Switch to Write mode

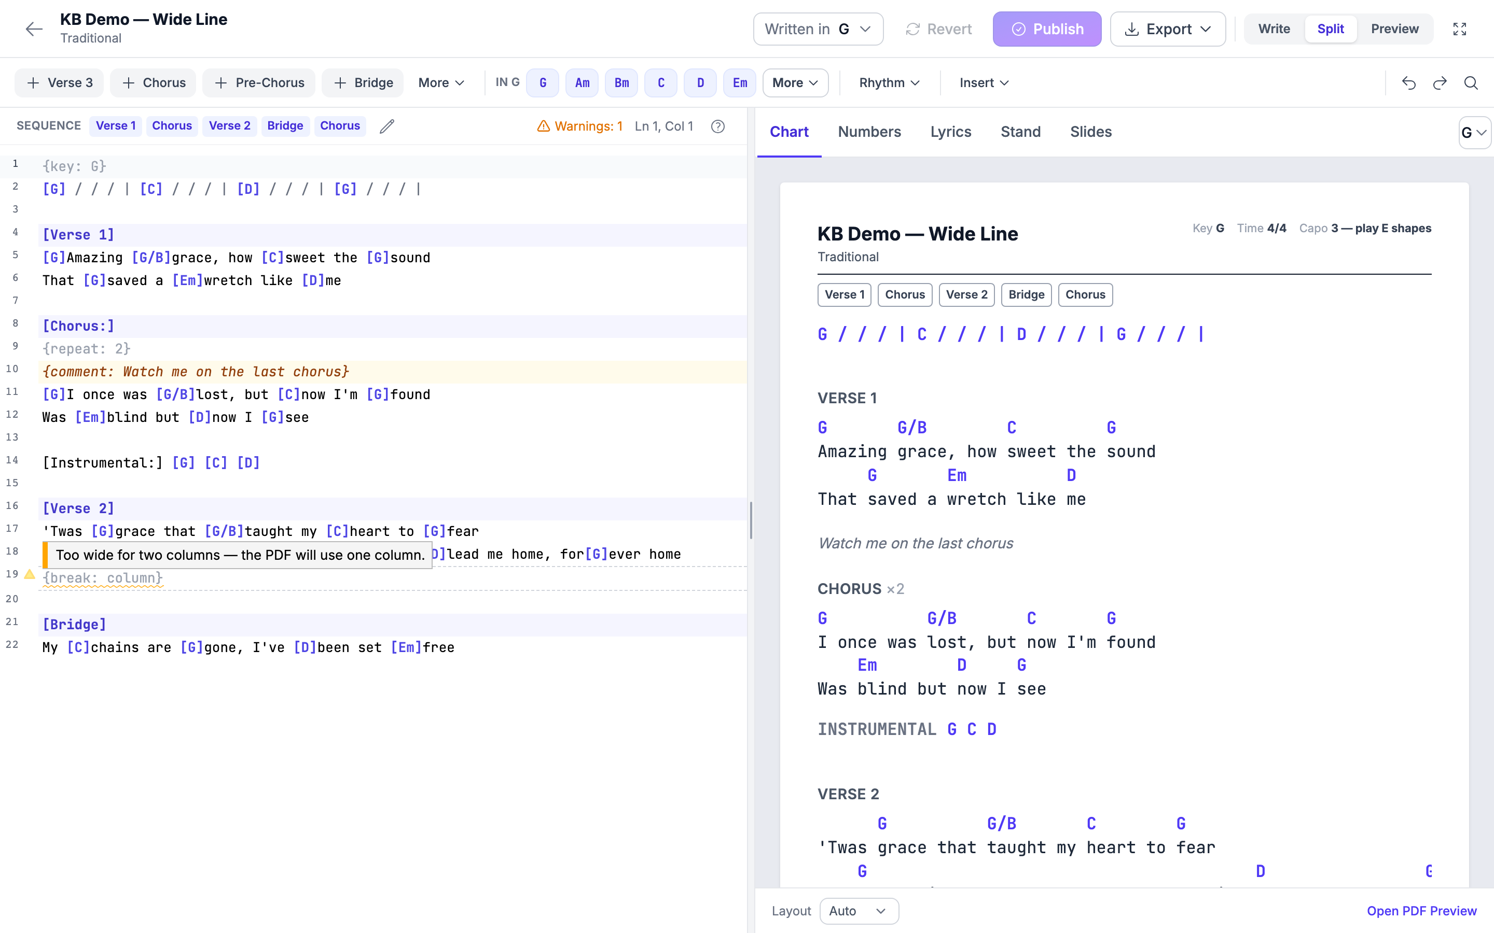(1274, 29)
